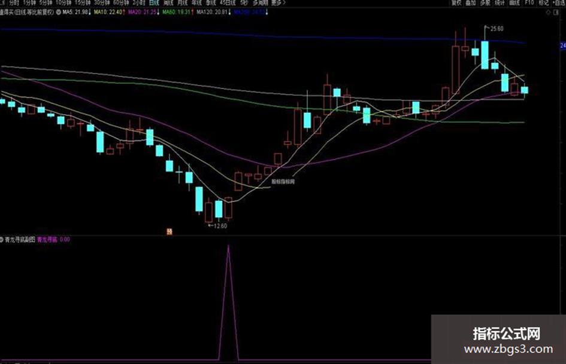Screen dimensions: 566x364
Task: Select the 周线 weekly period tab
Action: click(168, 2)
